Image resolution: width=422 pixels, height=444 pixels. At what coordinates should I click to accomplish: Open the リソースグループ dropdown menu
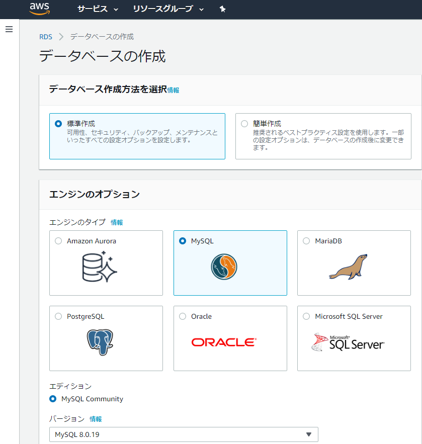(x=168, y=9)
